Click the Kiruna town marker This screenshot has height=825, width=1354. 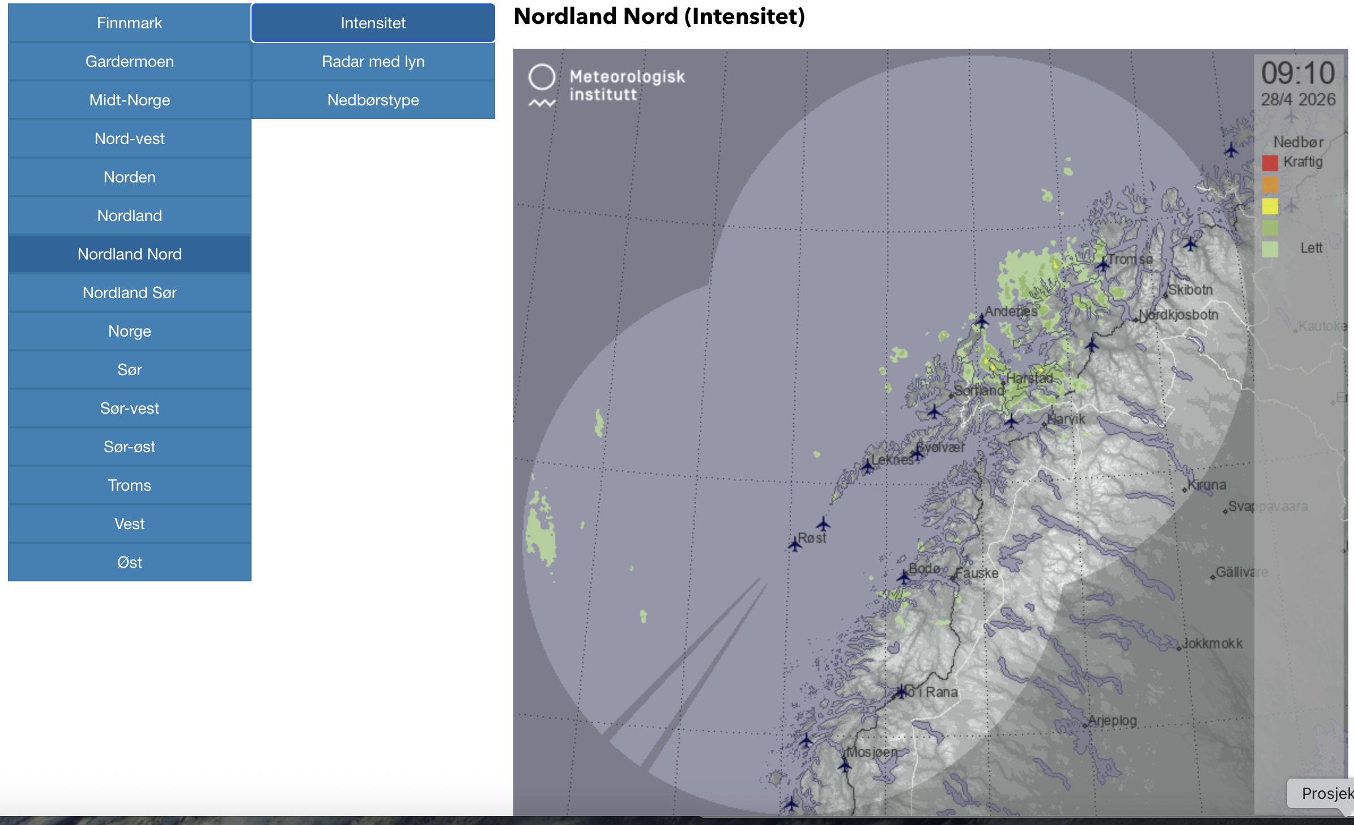pos(1185,490)
